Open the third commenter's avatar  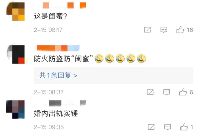tap(15, 109)
